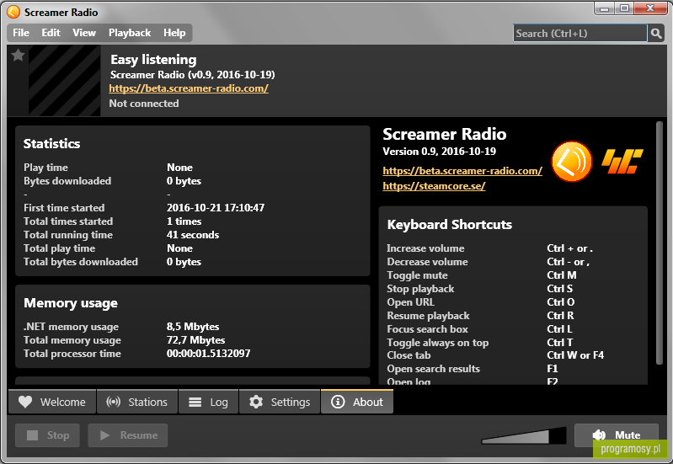Click the Memory usage heading

coord(71,303)
